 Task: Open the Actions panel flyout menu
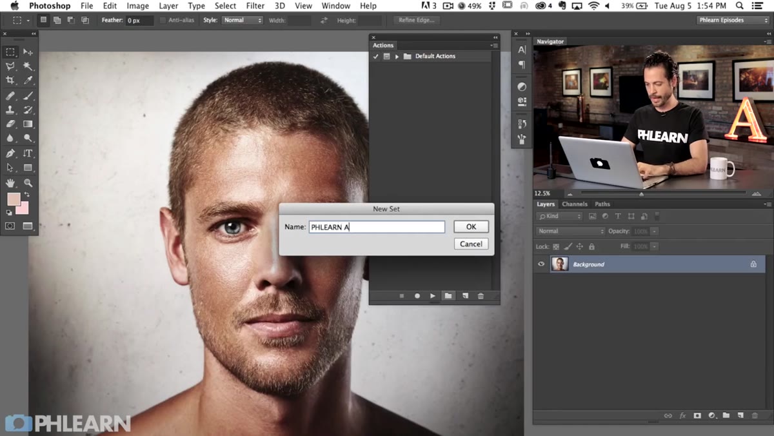click(x=493, y=46)
